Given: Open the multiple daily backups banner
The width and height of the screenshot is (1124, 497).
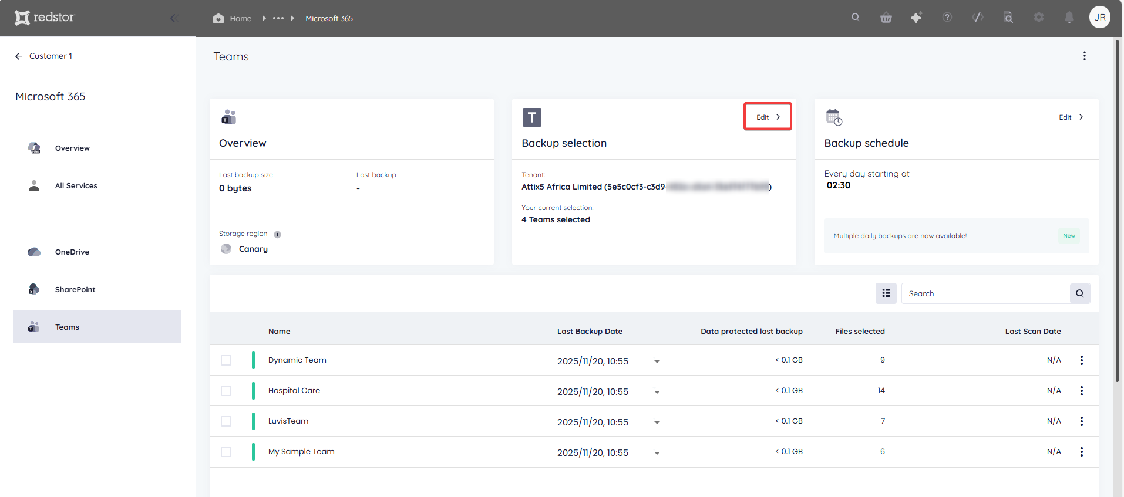Looking at the screenshot, I should pos(956,236).
